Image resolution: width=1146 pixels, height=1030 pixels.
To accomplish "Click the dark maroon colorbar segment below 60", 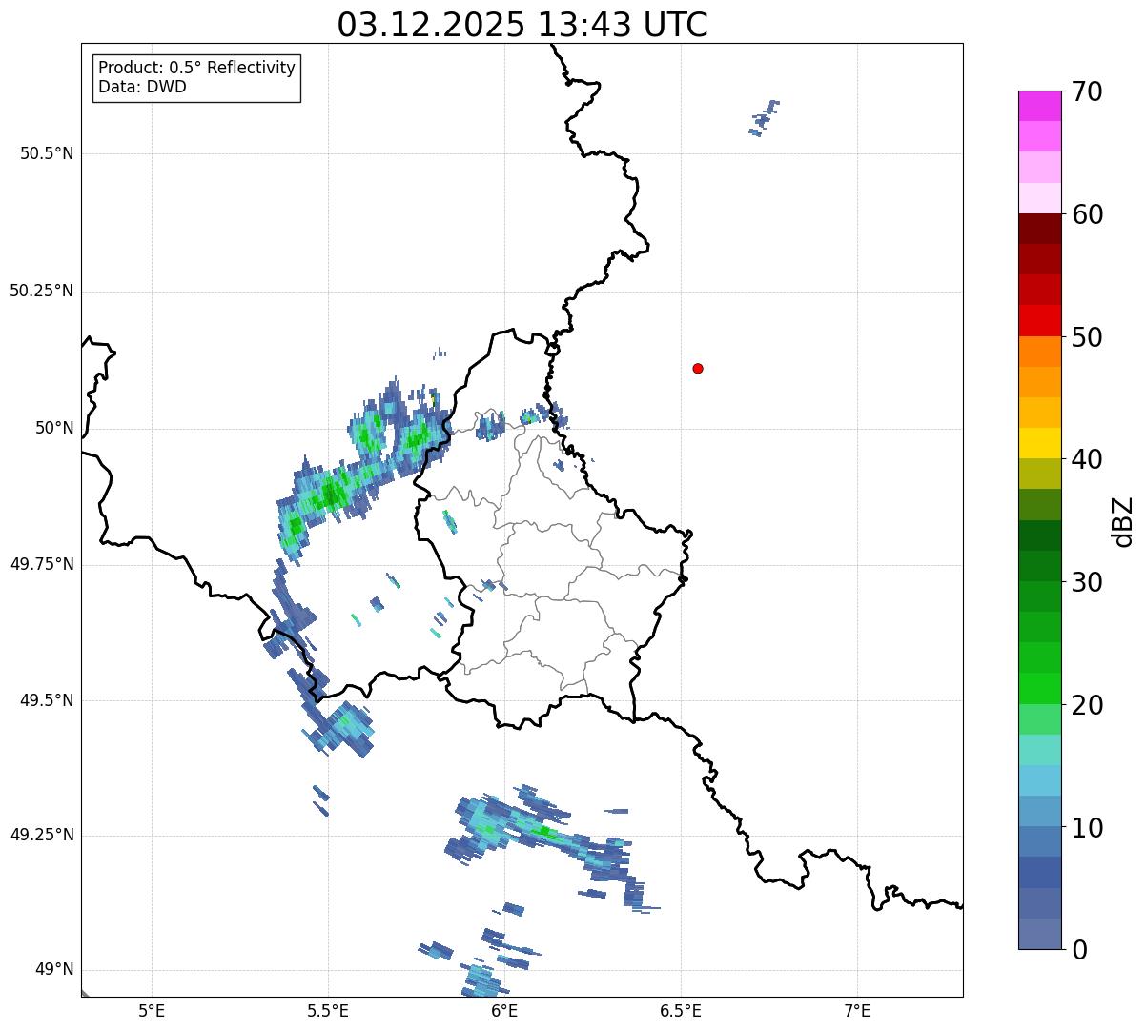I will 1039,229.
